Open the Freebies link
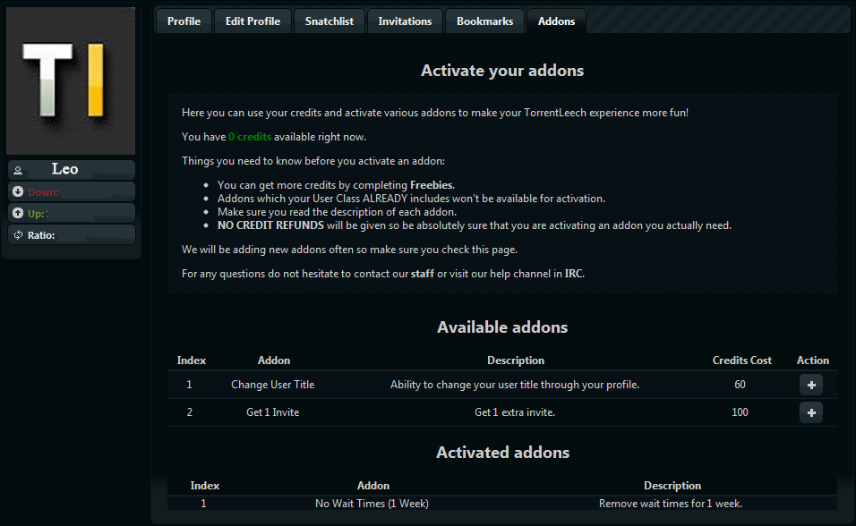The width and height of the screenshot is (856, 526). (x=432, y=185)
